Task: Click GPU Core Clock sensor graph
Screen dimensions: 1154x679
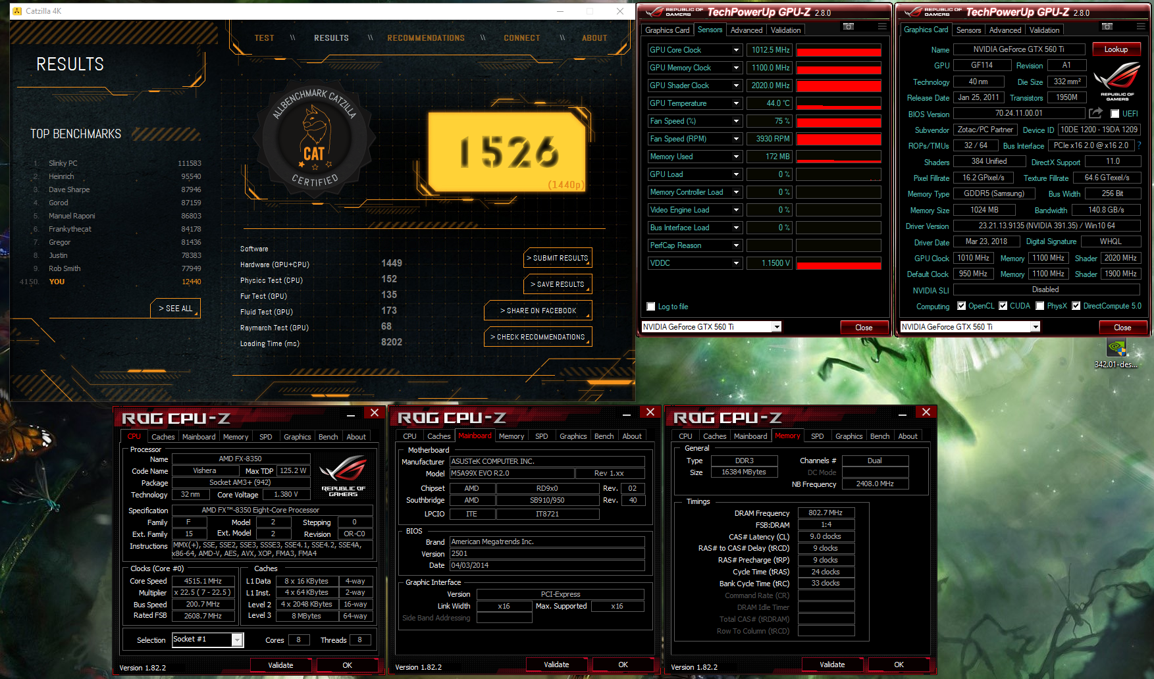Action: tap(839, 50)
